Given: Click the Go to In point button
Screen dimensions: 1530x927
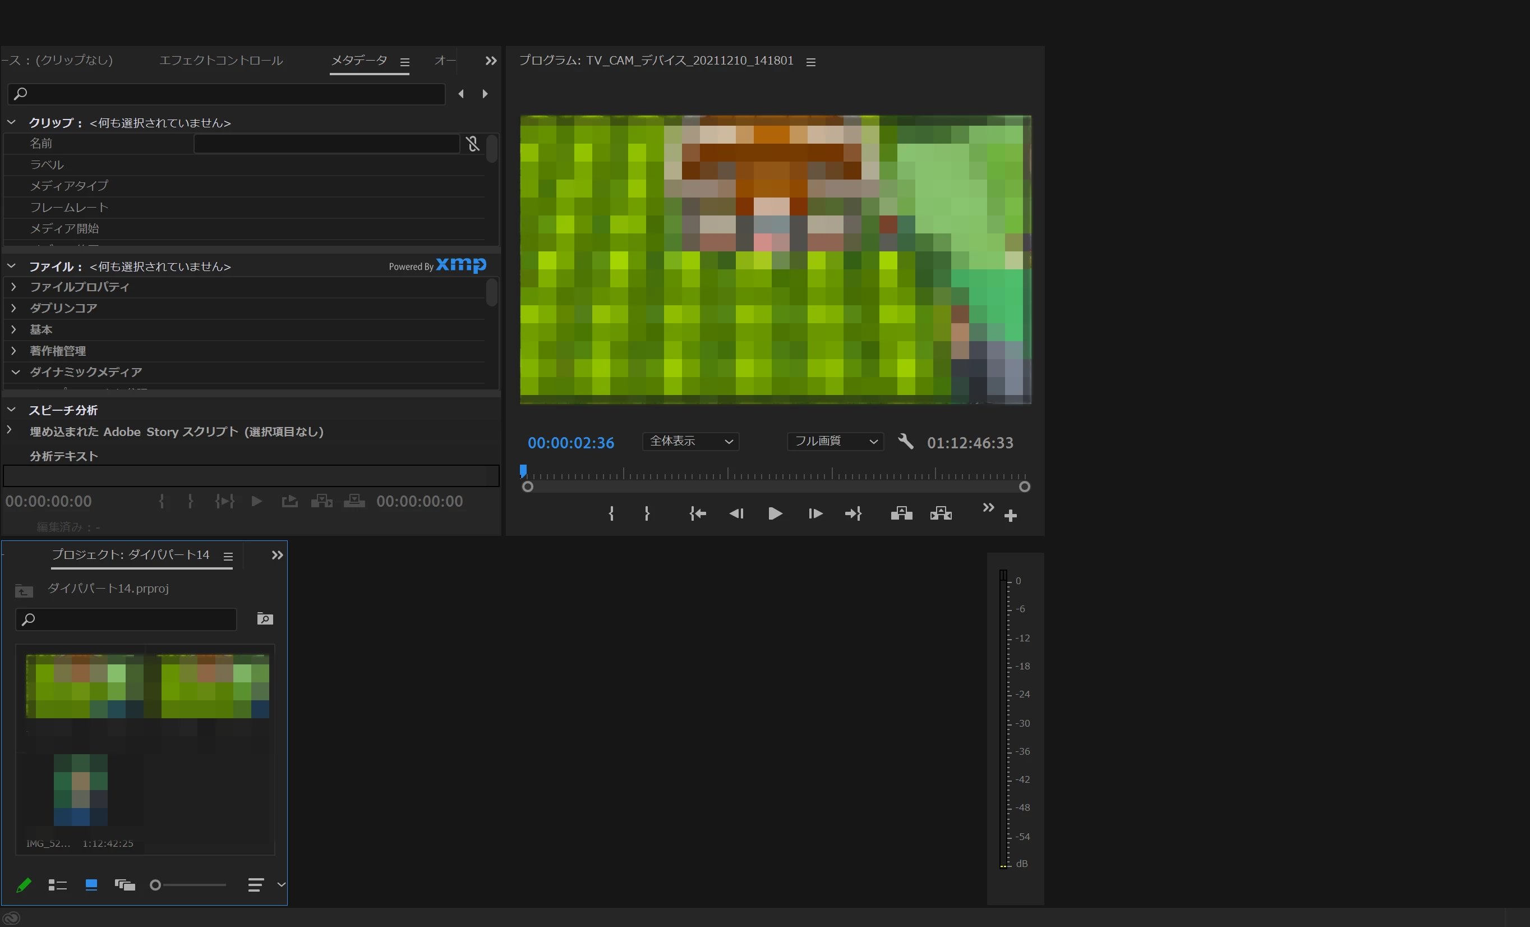Looking at the screenshot, I should (x=697, y=513).
